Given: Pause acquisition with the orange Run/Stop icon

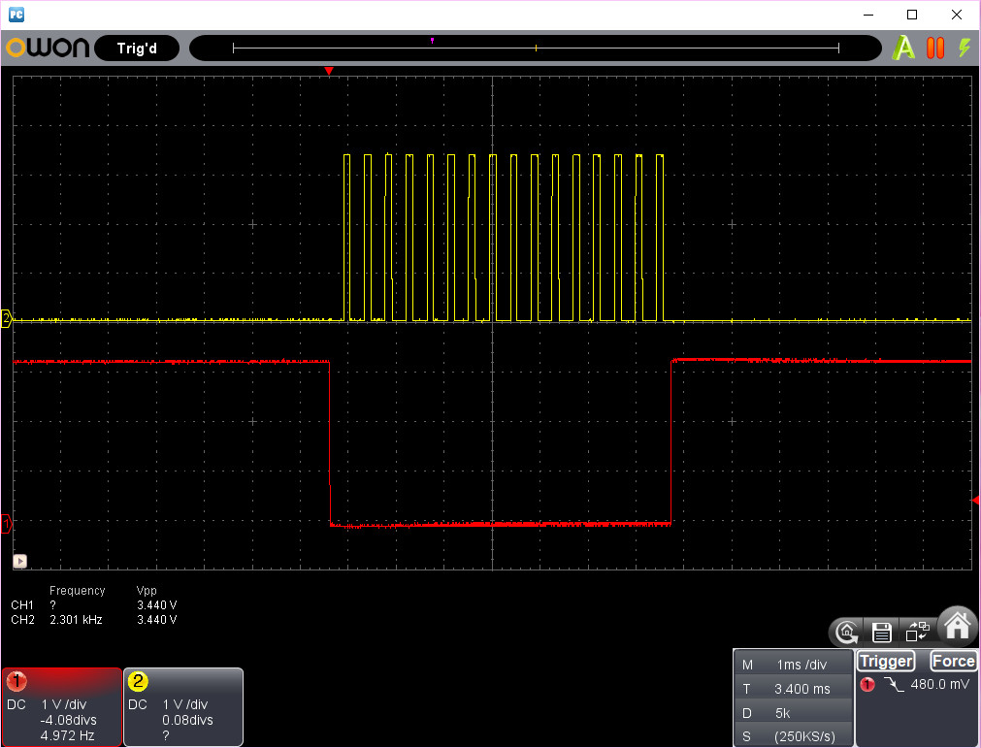Looking at the screenshot, I should (x=935, y=48).
